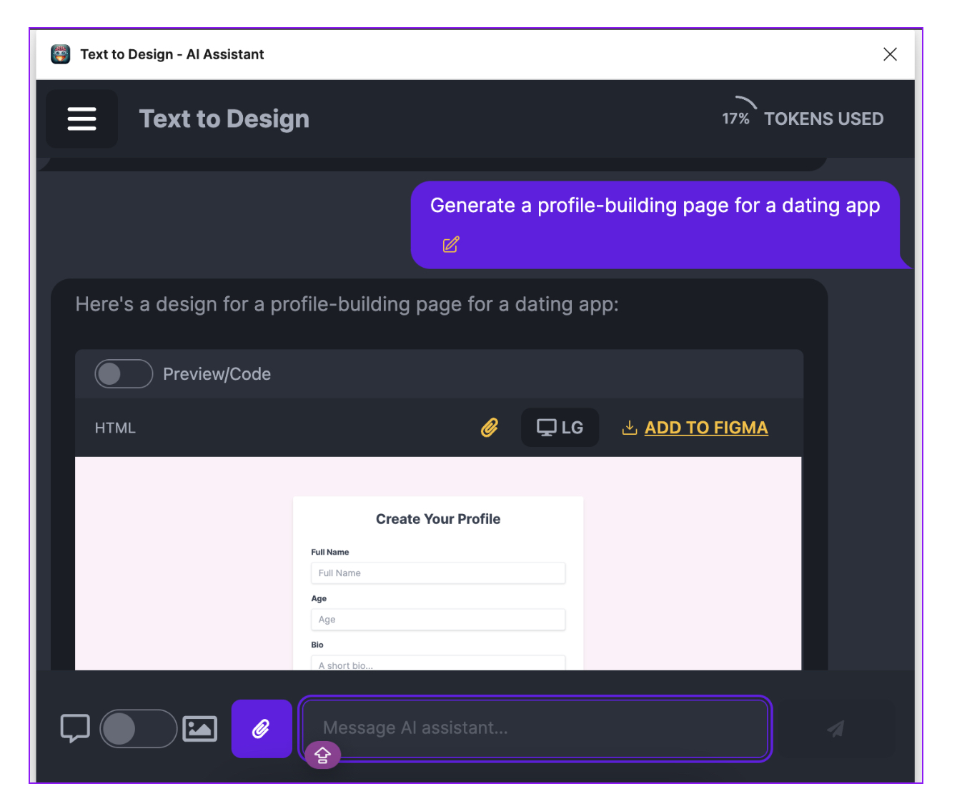Click the Create Your Profile design preview
This screenshot has height=806, width=962.
437,519
